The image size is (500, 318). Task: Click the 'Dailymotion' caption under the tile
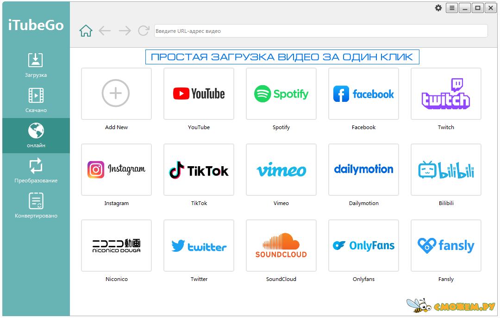[363, 203]
